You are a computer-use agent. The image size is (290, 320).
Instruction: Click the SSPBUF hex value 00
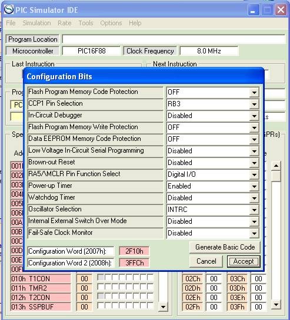84,306
